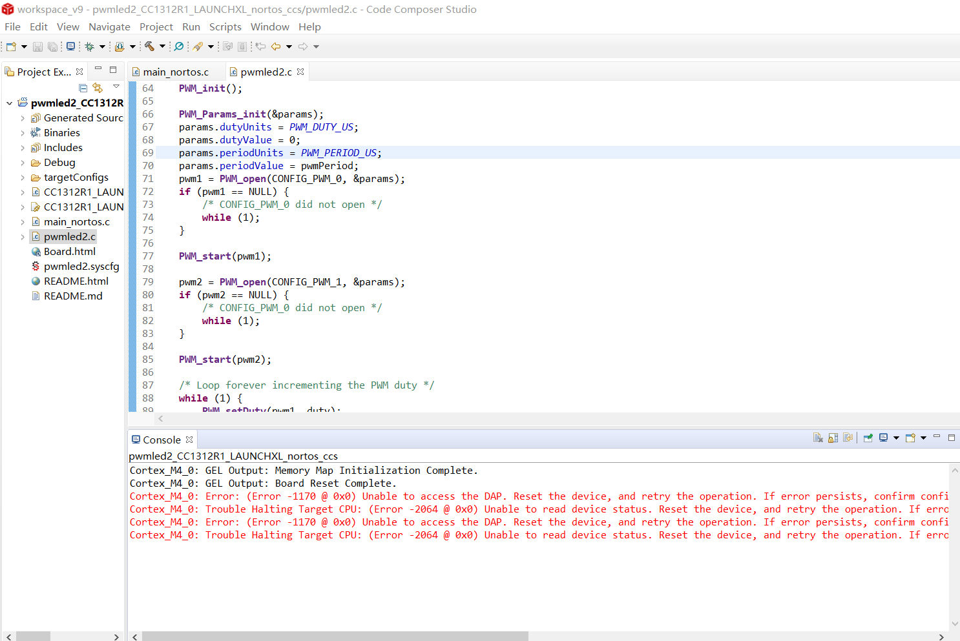The height and width of the screenshot is (641, 960).
Task: Toggle Link with Editor in Project Explorer
Action: coord(98,88)
